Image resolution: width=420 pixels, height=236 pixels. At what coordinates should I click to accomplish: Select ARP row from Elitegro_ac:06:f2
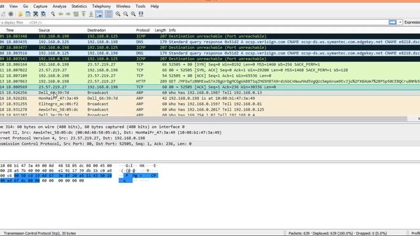click(x=210, y=104)
